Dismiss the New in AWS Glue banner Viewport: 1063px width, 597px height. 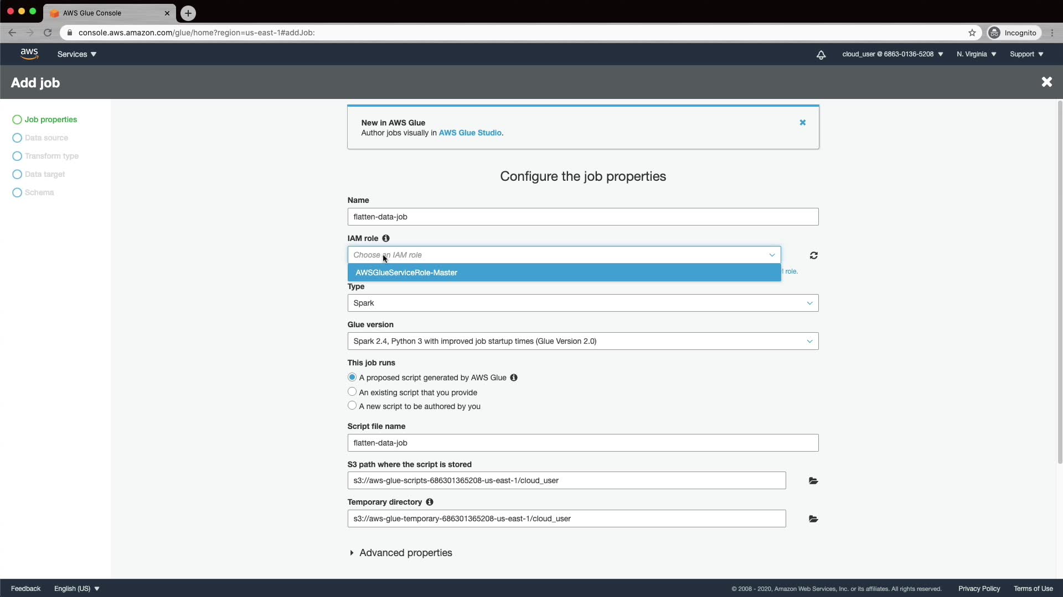(802, 123)
